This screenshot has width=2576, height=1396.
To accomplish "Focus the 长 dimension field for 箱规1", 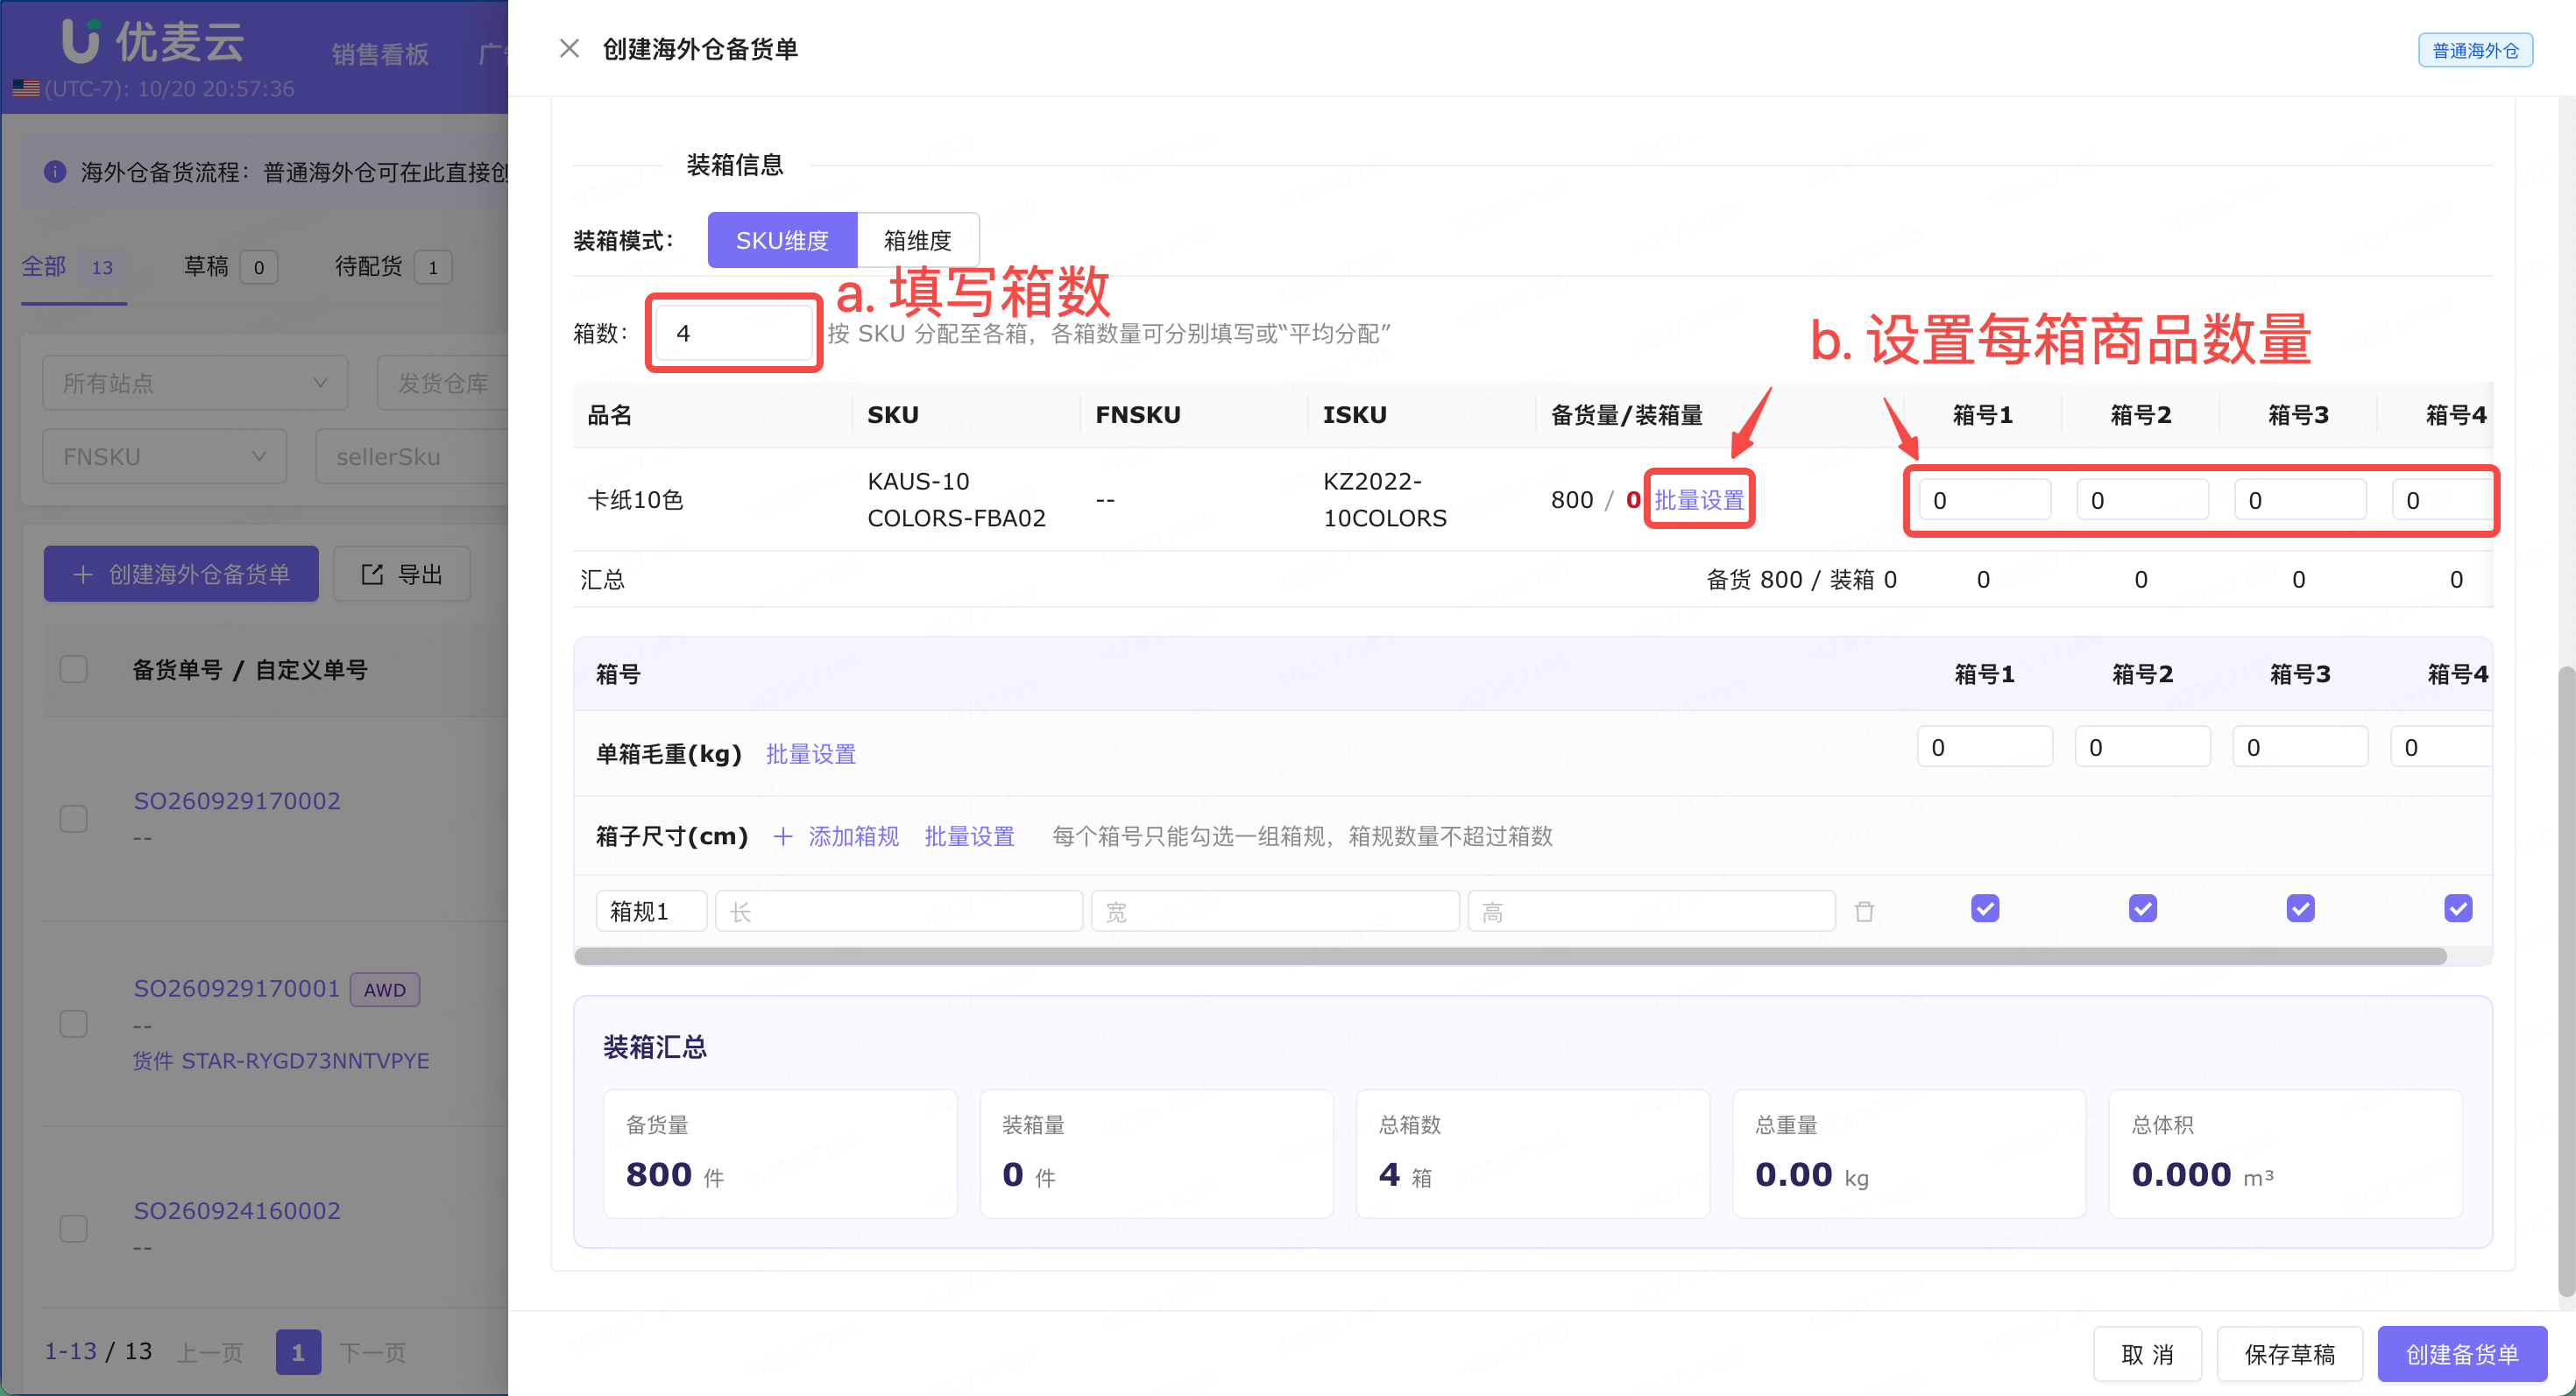I will (899, 912).
